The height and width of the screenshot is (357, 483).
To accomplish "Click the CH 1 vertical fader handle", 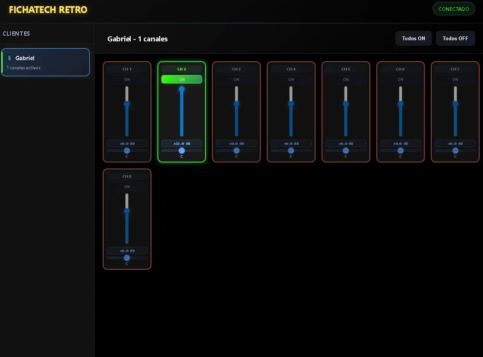I will coord(127,104).
